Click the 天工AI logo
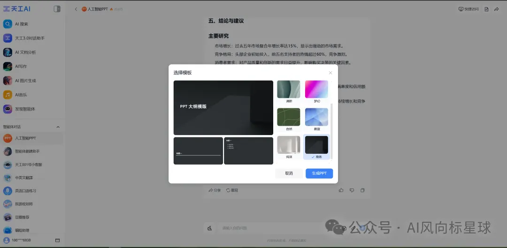Viewport: 507px width, 248px height. [17, 9]
